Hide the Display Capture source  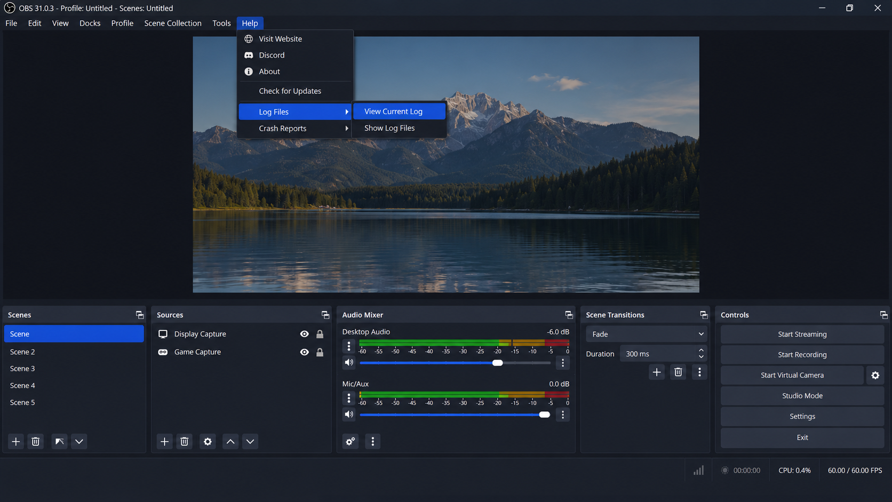304,334
